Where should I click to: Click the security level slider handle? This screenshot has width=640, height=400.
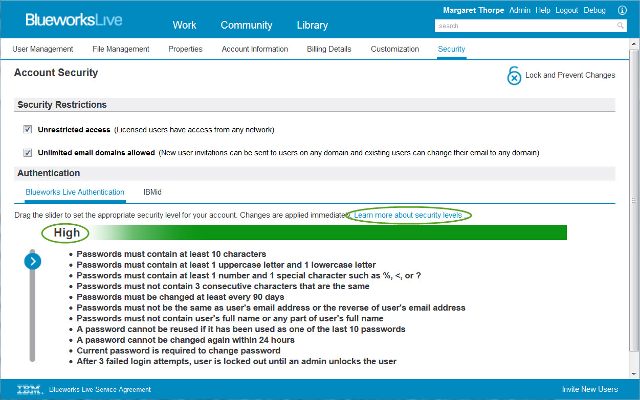33,262
